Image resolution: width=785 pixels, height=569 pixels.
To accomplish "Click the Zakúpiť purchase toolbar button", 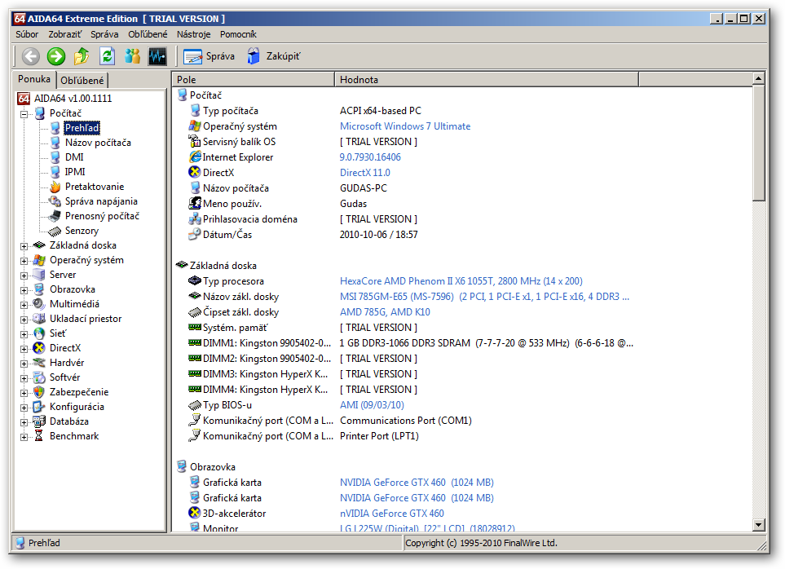I will coord(273,56).
